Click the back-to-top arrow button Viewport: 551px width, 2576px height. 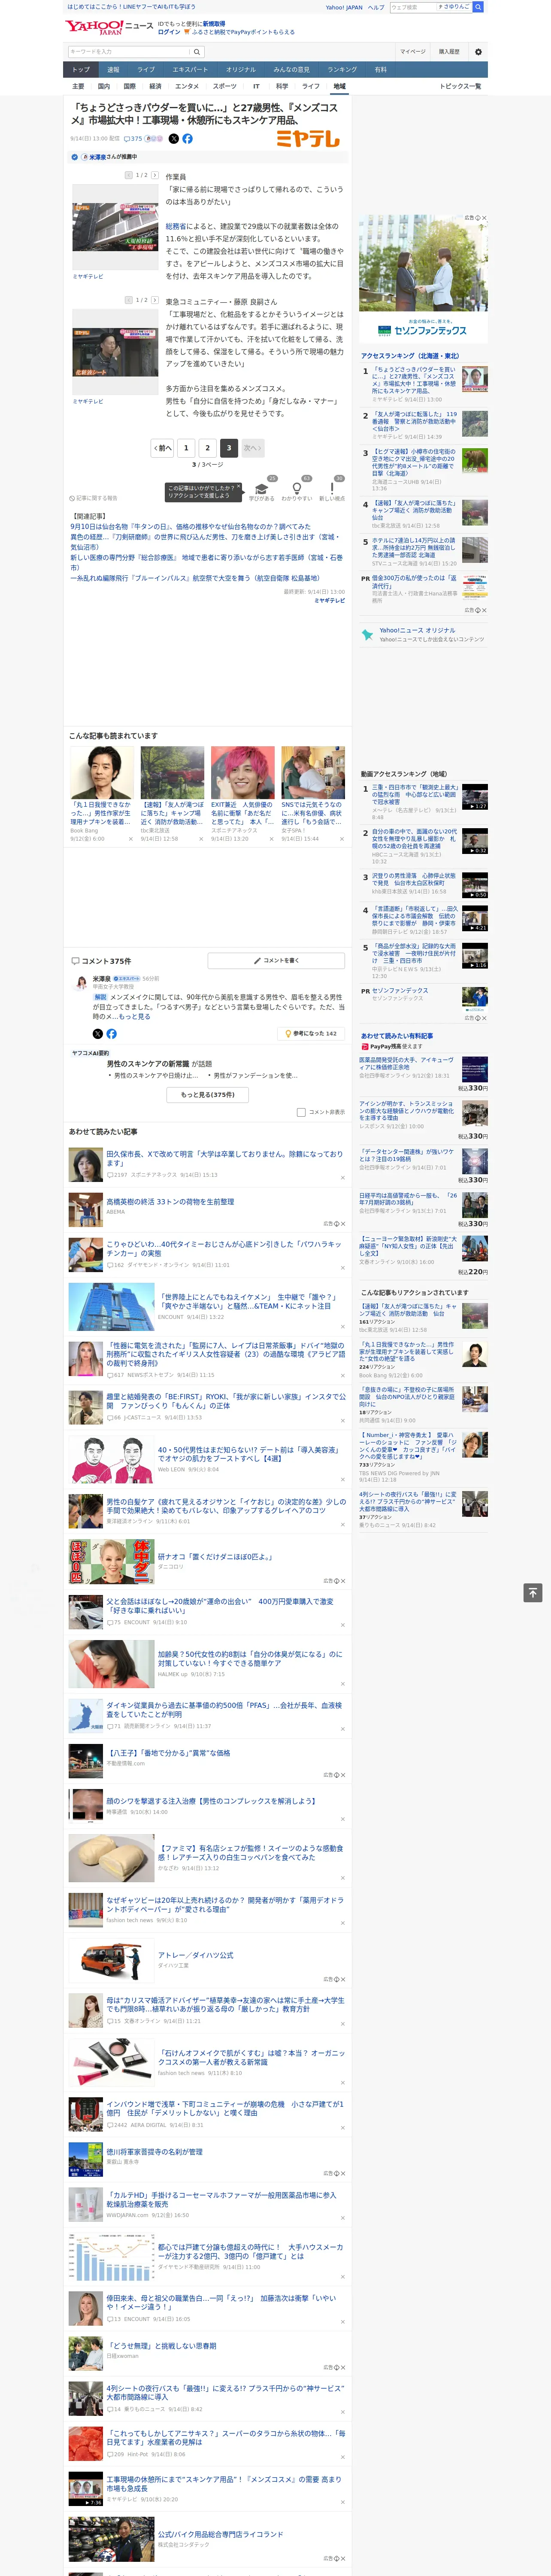click(533, 1593)
